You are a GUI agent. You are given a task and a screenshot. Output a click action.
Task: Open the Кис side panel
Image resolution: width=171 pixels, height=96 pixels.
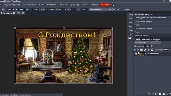click(x=130, y=22)
